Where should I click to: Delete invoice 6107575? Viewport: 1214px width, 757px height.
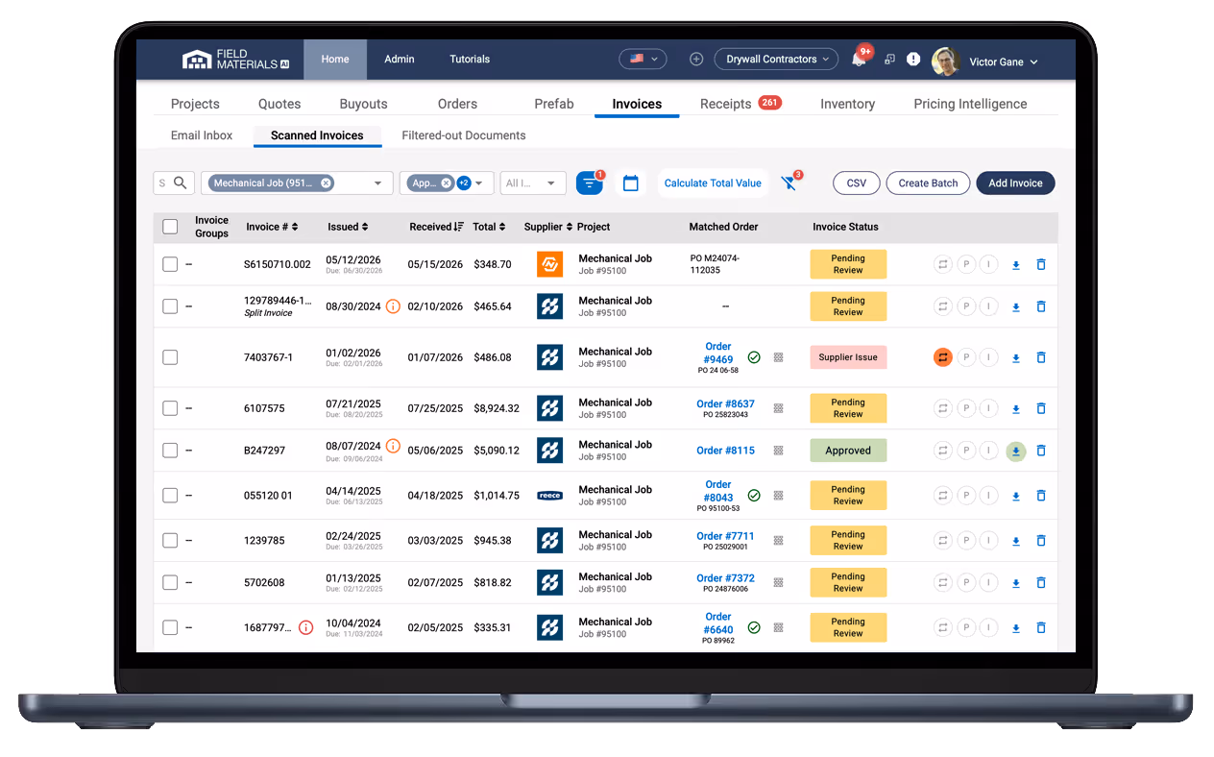pyautogui.click(x=1041, y=408)
